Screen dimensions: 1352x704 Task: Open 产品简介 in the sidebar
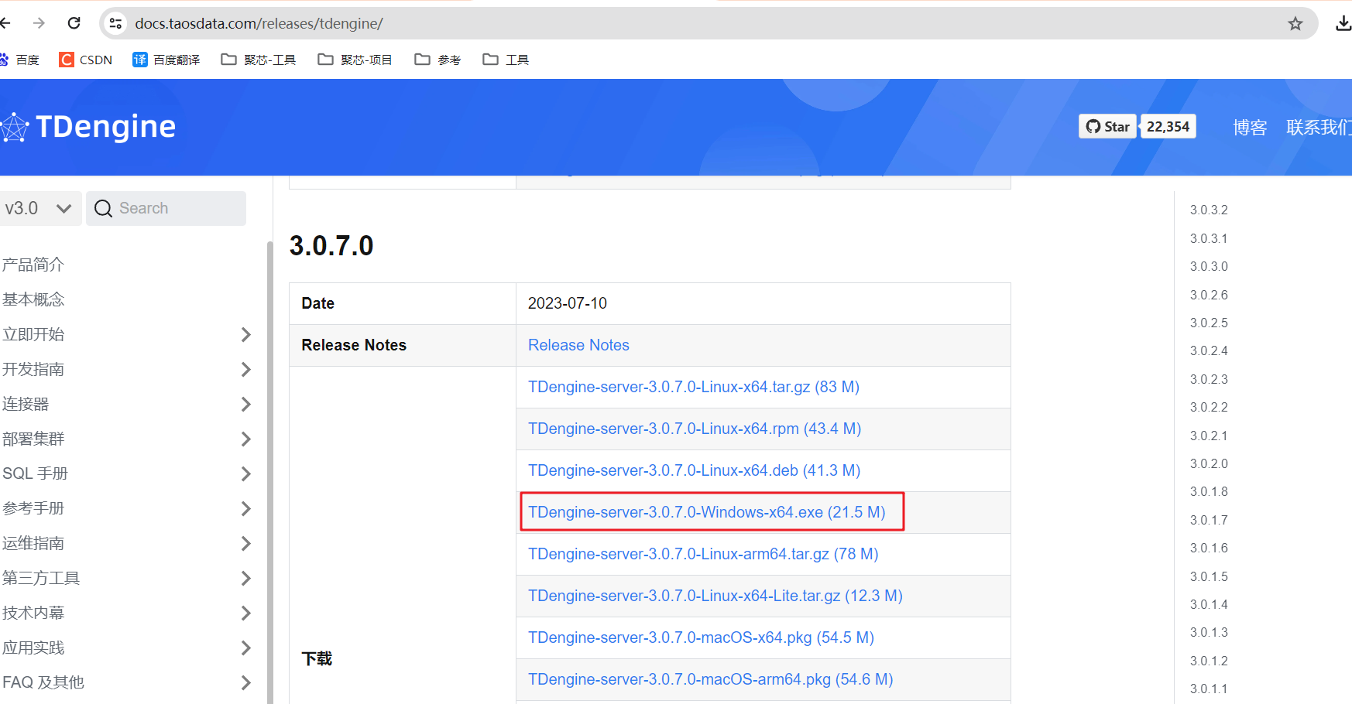[x=33, y=265]
